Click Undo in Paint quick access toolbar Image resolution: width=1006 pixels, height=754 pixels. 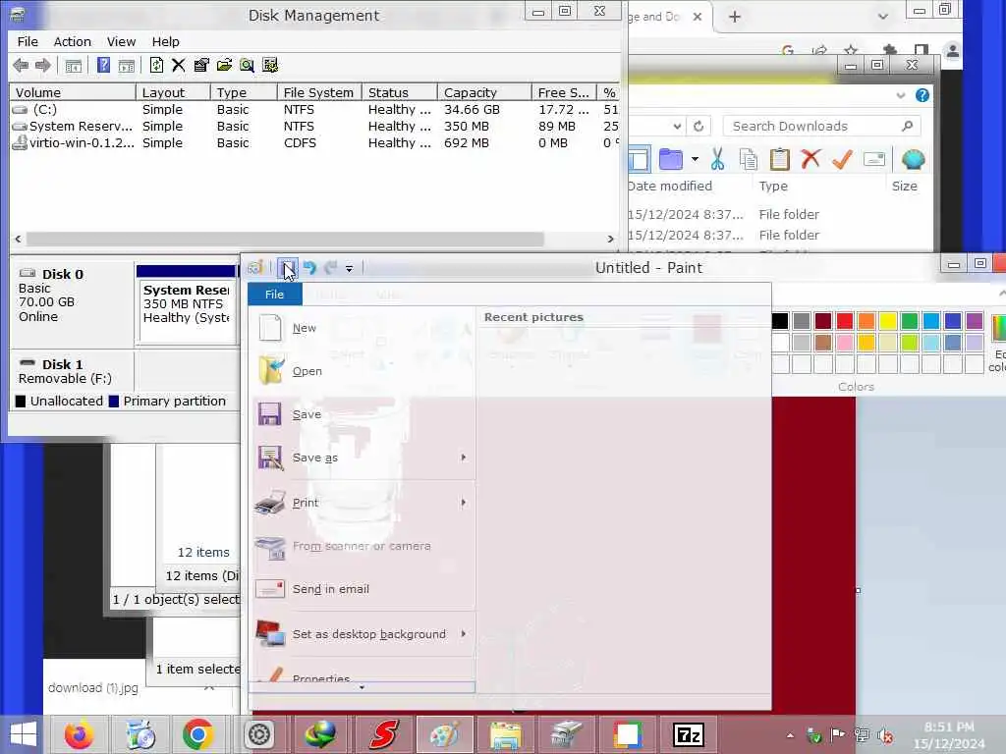click(309, 267)
